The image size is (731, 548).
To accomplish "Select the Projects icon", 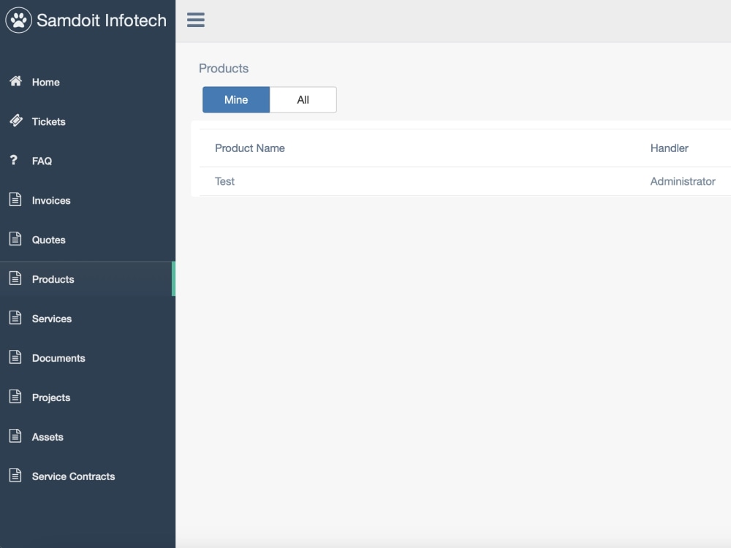I will click(15, 397).
